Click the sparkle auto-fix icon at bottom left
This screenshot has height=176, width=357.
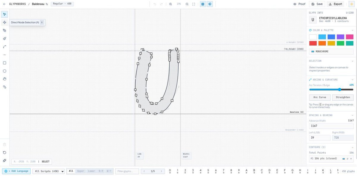(x=4, y=161)
